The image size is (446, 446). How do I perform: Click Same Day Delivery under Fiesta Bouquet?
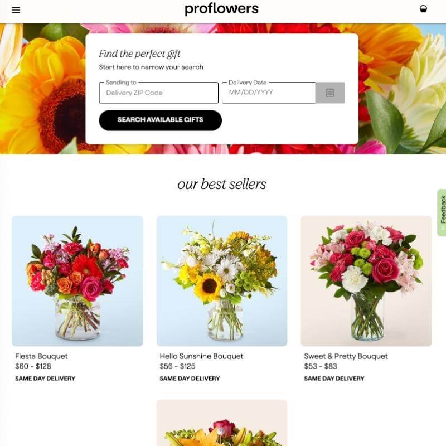coord(45,379)
